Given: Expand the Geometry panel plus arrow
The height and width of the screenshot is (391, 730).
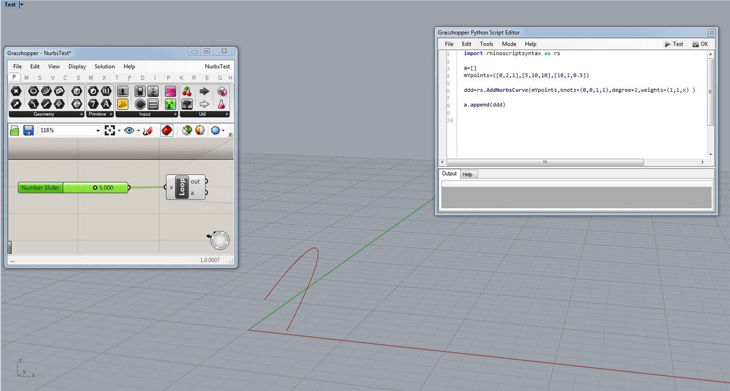Looking at the screenshot, I should click(81, 114).
